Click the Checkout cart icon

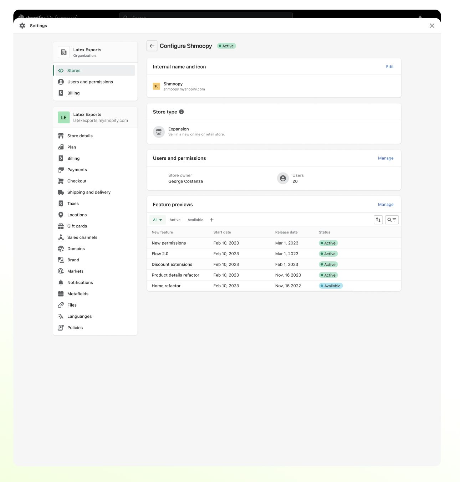61,181
